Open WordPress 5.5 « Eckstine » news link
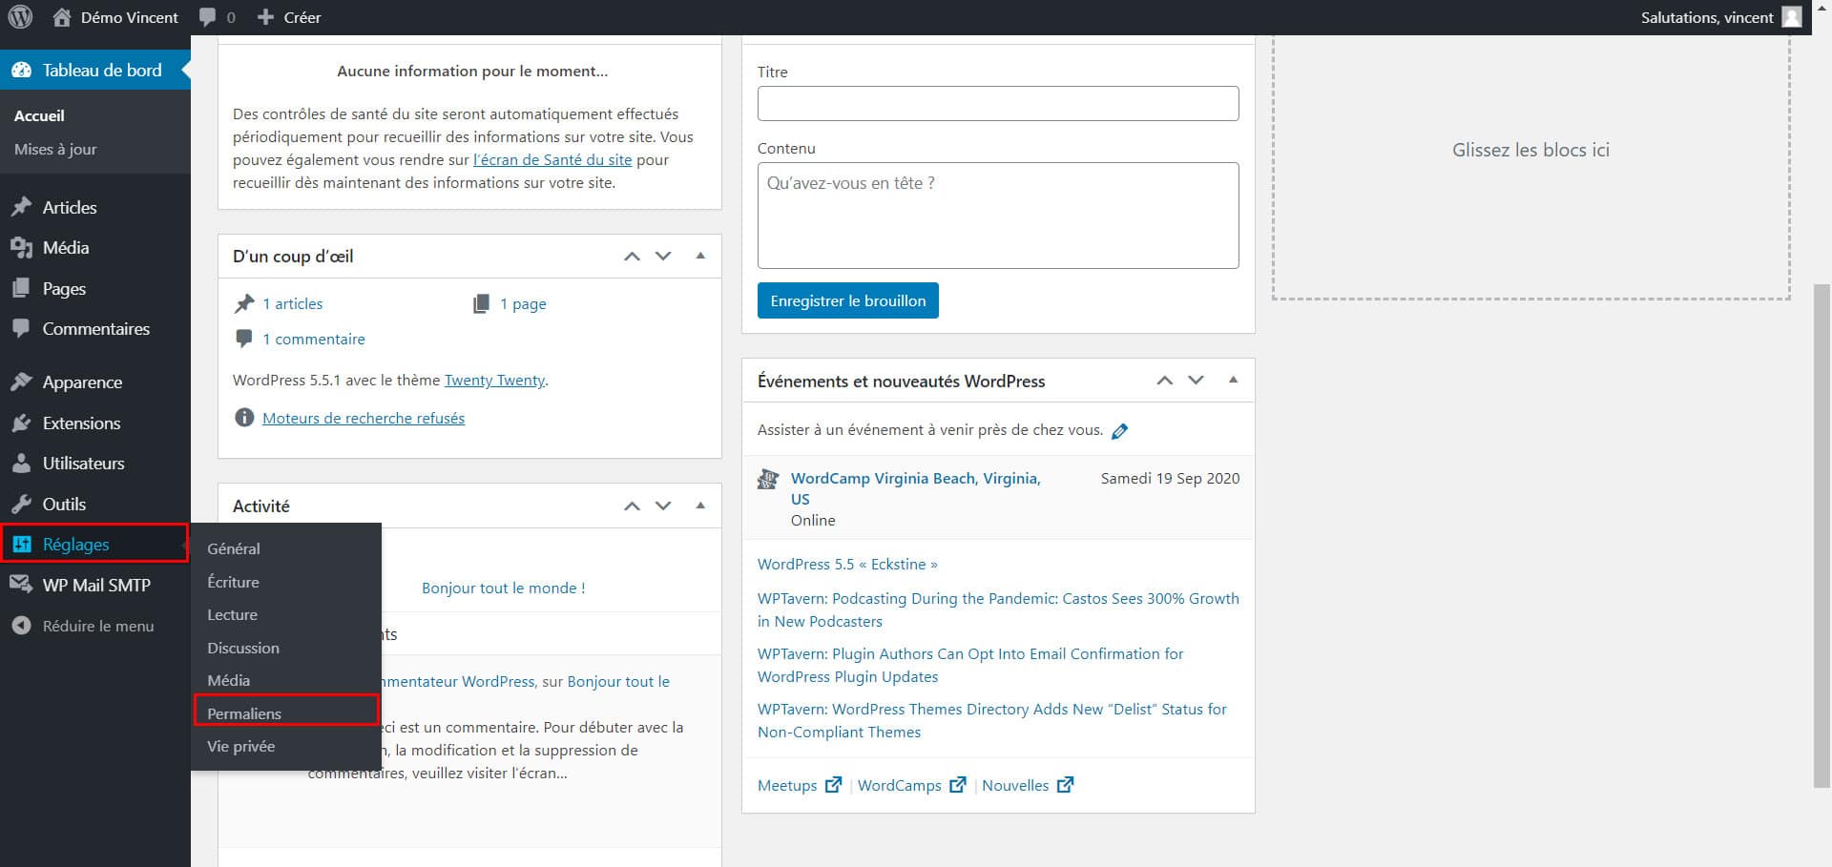Viewport: 1832px width, 867px height. tap(847, 564)
